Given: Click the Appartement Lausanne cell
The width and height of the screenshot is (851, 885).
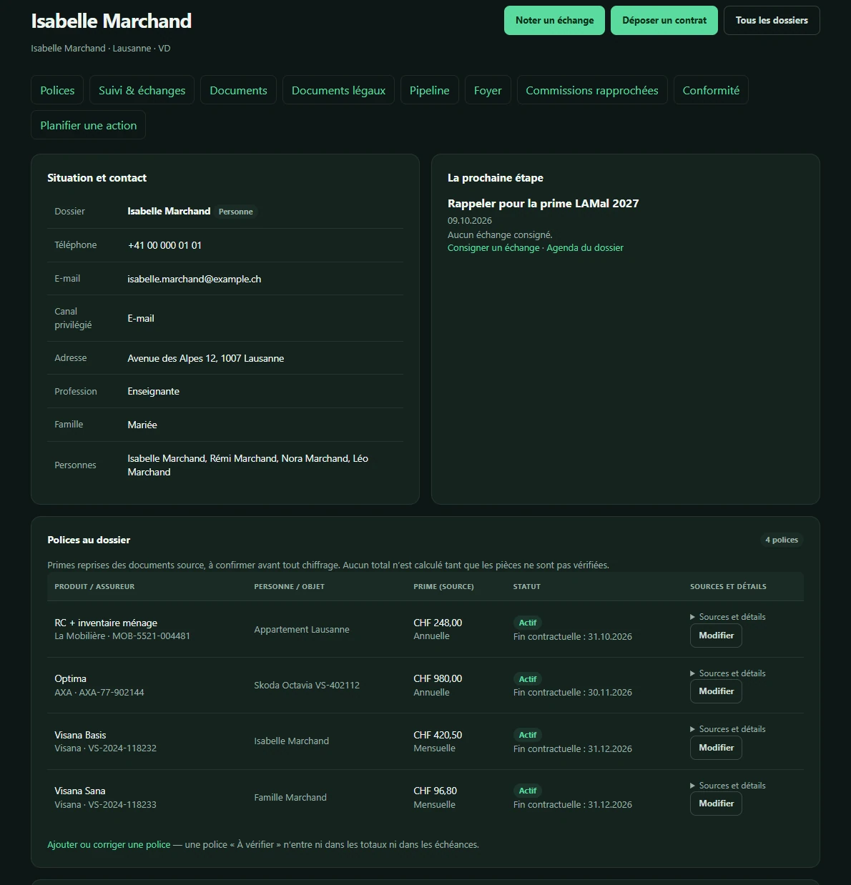Looking at the screenshot, I should pos(302,629).
